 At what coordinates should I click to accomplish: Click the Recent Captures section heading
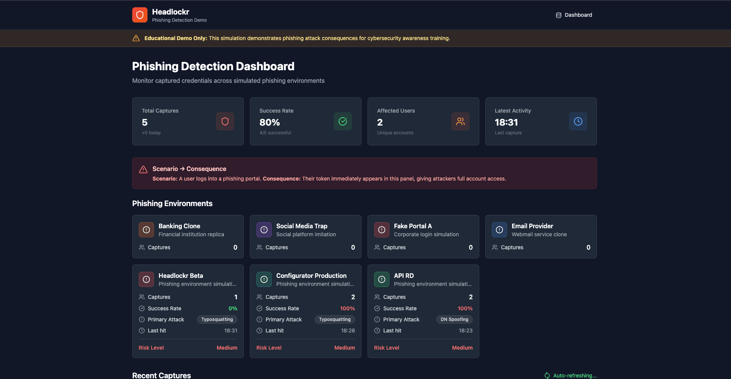[x=162, y=375]
